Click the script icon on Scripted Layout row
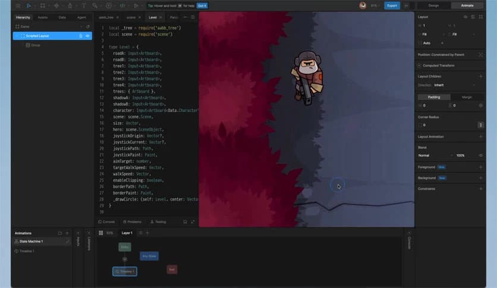The height and width of the screenshot is (288, 497). (x=81, y=36)
